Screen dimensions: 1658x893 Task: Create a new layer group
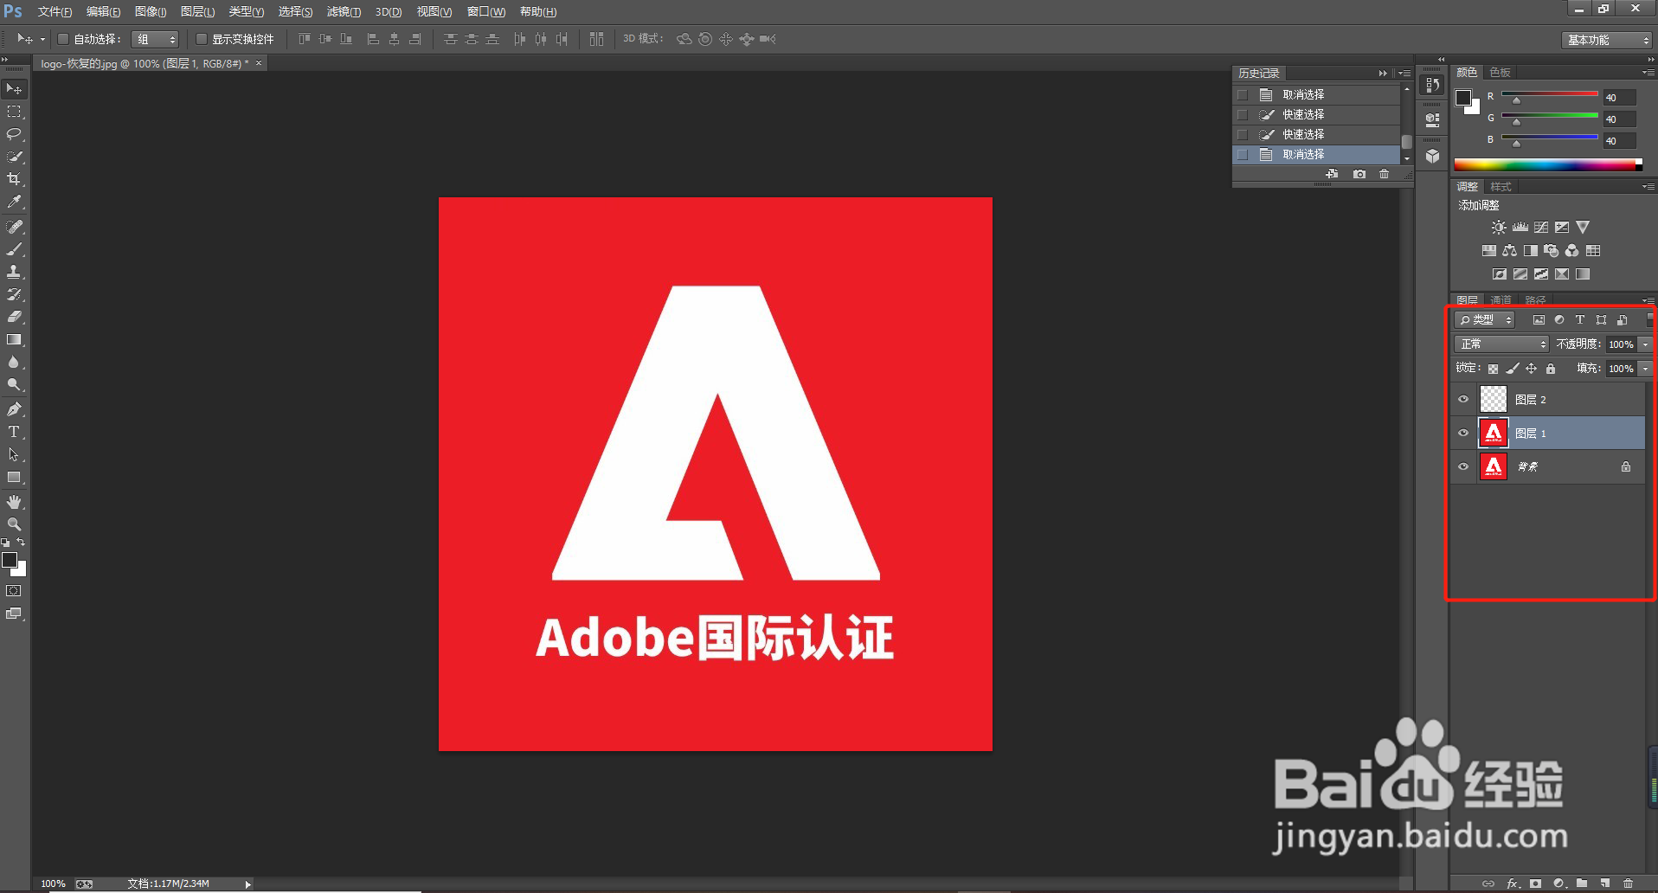point(1582,883)
